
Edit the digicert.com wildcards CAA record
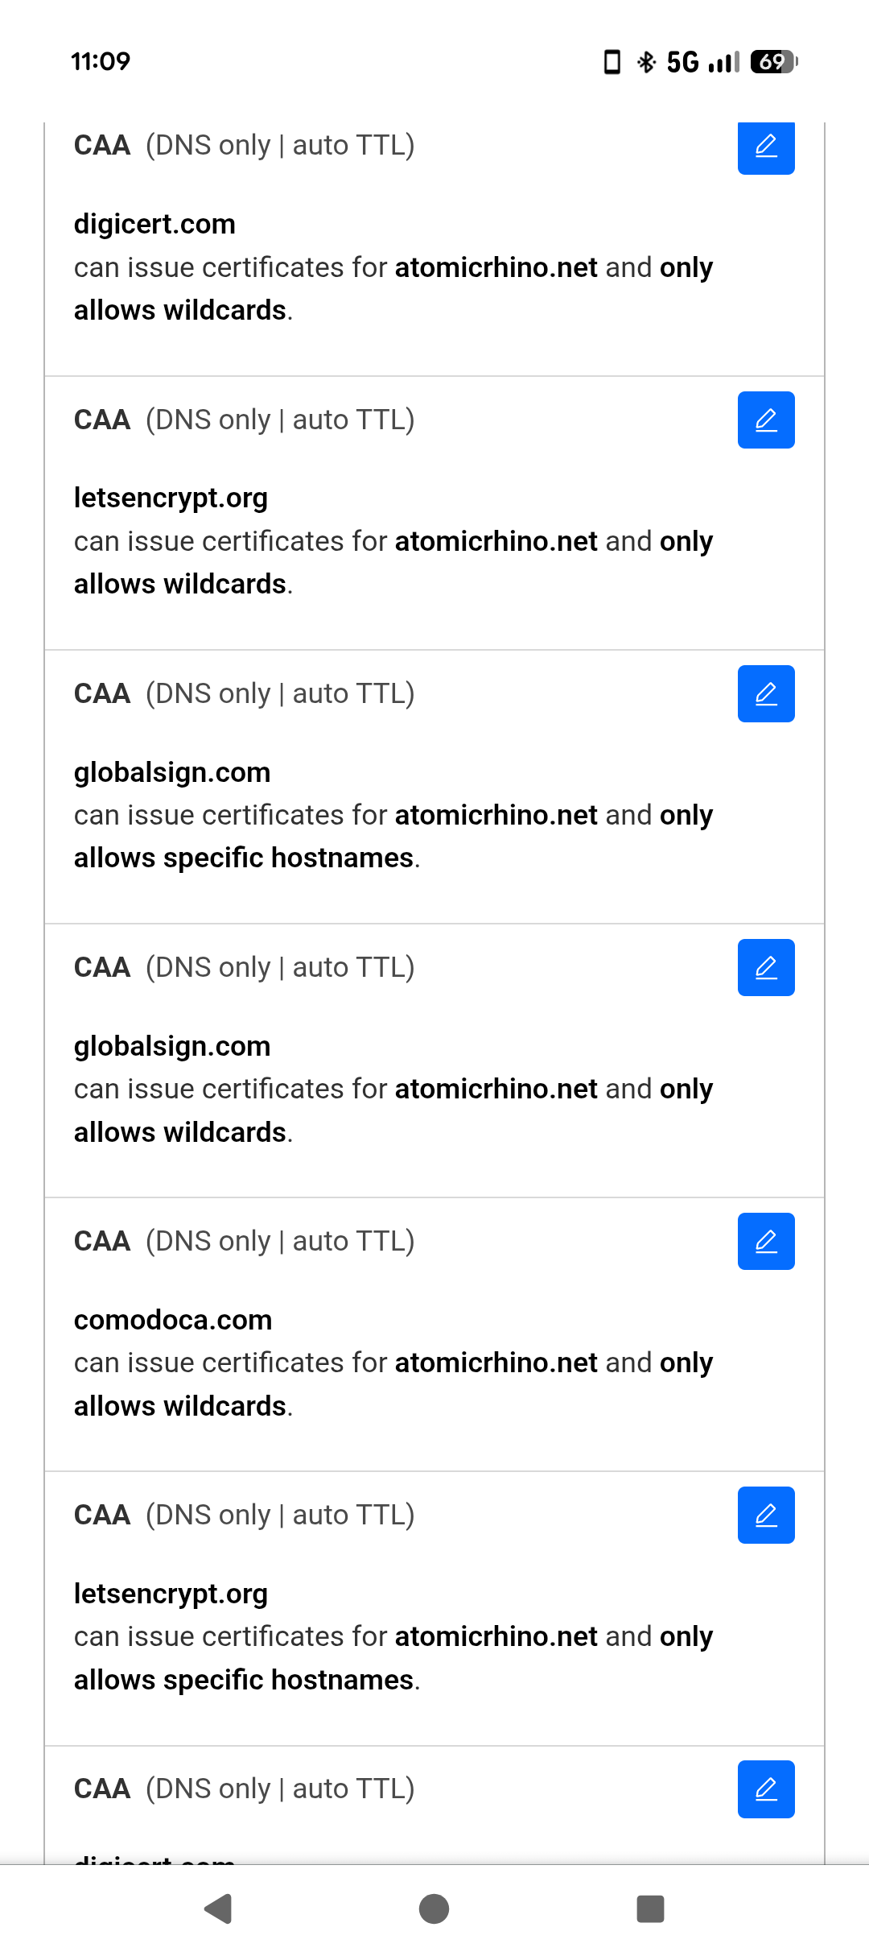pos(766,147)
